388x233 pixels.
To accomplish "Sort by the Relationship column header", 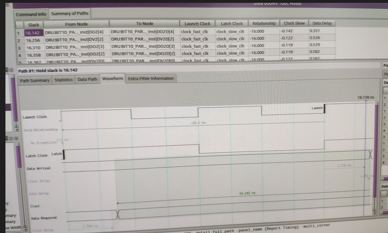I will coord(264,24).
